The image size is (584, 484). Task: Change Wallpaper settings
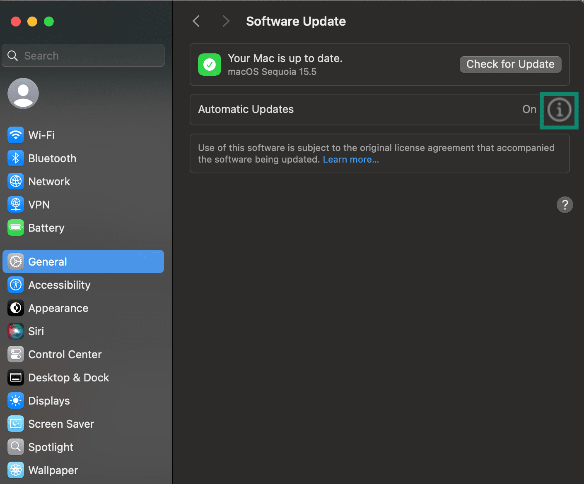pos(53,470)
